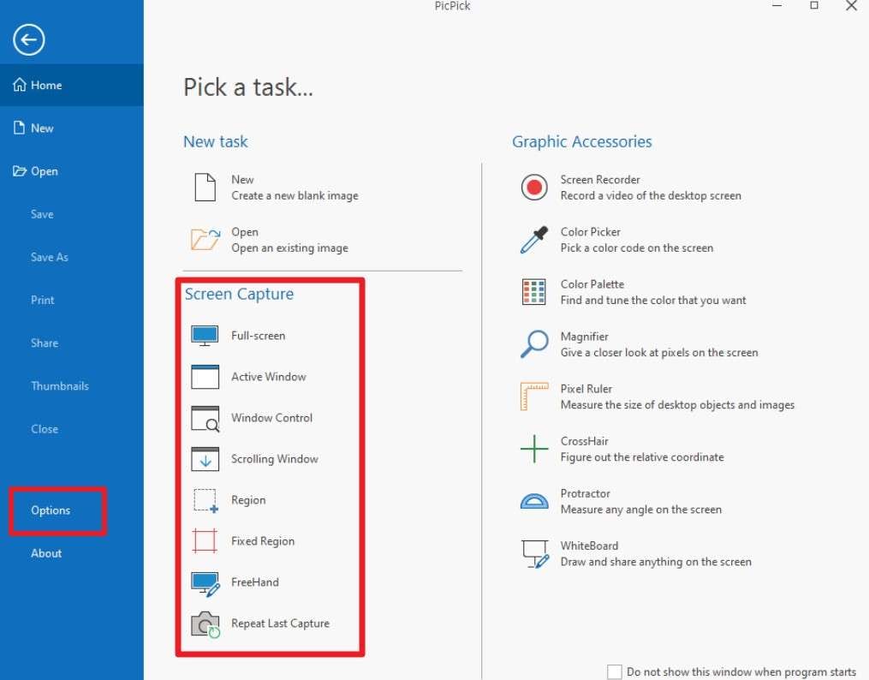Click the Repeat Last Capture camera icon
Viewport: 869px width, 680px height.
[x=205, y=624]
